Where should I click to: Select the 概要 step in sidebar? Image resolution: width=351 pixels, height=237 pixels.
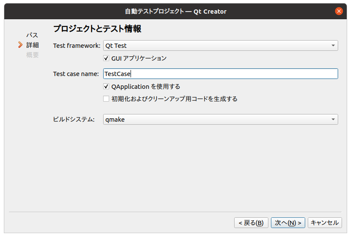click(33, 55)
